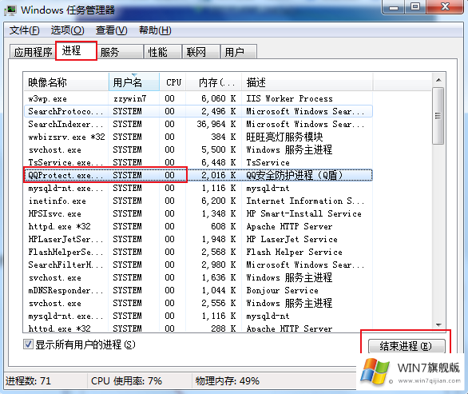This screenshot has width=468, height=394.
Task: Switch to the 用户 tab
Action: click(239, 52)
